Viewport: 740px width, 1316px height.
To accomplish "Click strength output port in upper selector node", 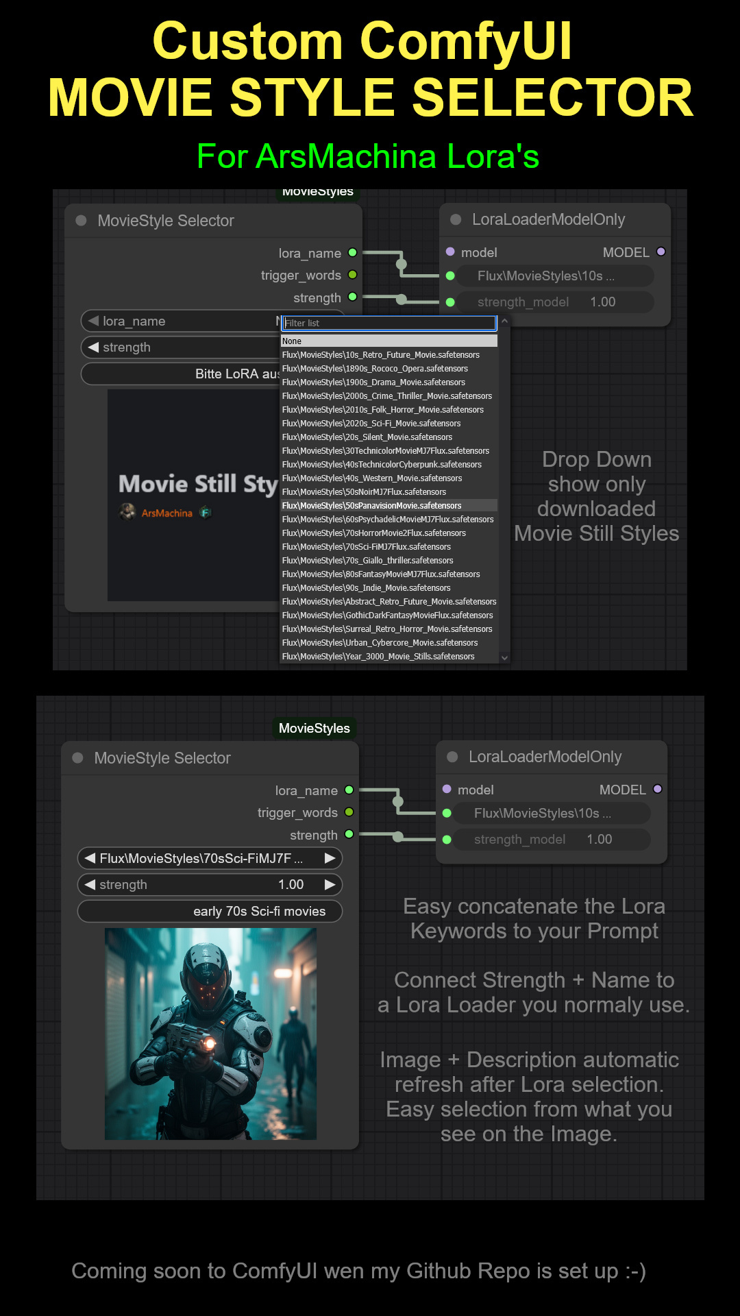I will tap(352, 297).
